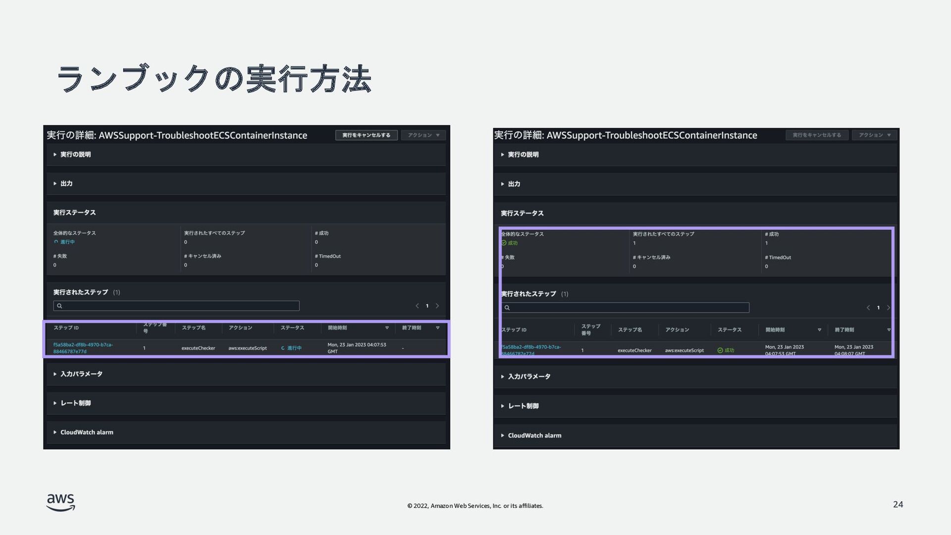Sort by 開始時刻 arrow in left panel
The width and height of the screenshot is (951, 535).
[387, 328]
